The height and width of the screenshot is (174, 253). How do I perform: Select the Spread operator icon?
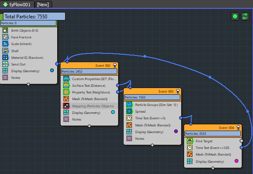click(x=129, y=111)
